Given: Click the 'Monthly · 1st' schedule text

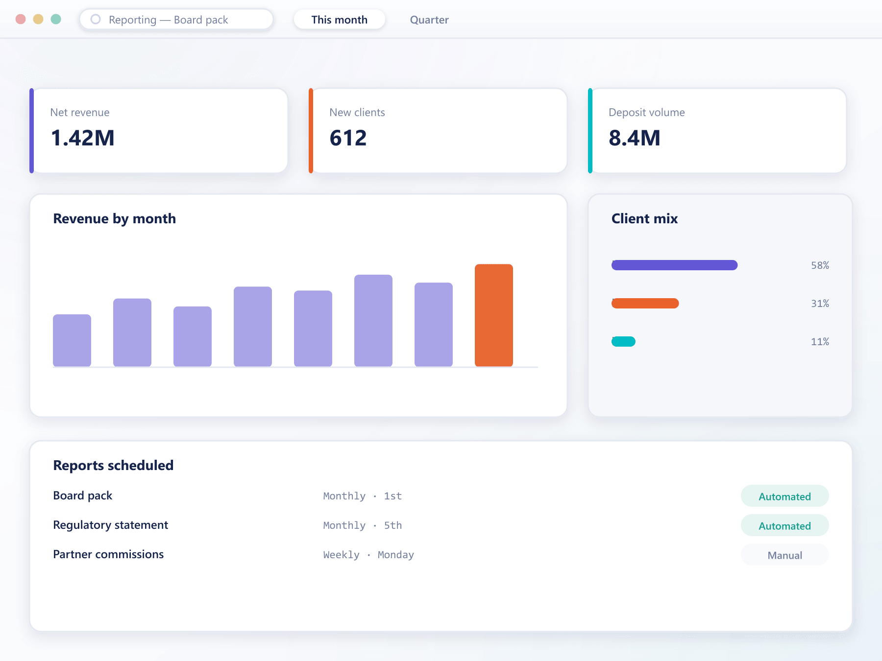Looking at the screenshot, I should coord(363,496).
